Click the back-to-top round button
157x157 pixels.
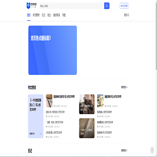[152, 150]
